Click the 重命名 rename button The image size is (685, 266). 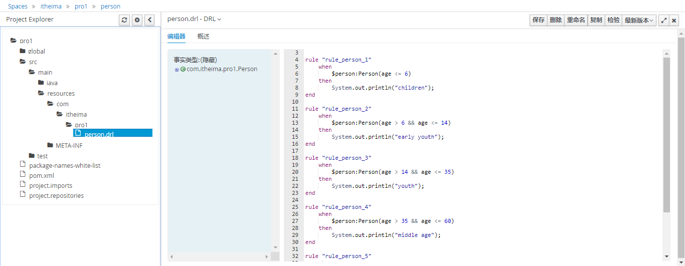(x=575, y=20)
